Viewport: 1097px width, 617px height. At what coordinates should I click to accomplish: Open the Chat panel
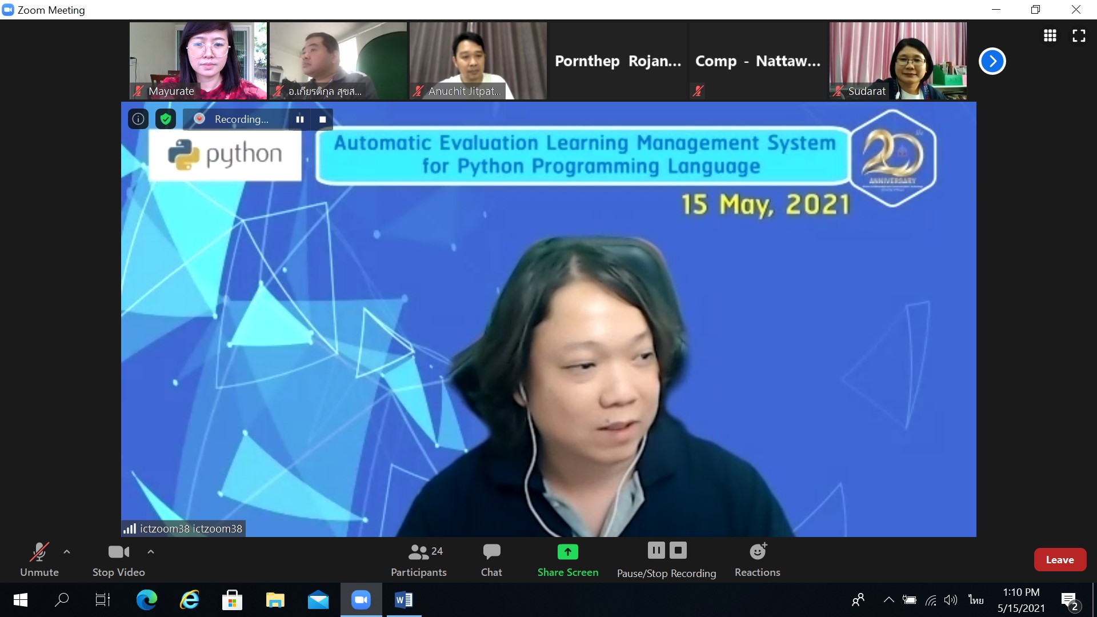[491, 560]
